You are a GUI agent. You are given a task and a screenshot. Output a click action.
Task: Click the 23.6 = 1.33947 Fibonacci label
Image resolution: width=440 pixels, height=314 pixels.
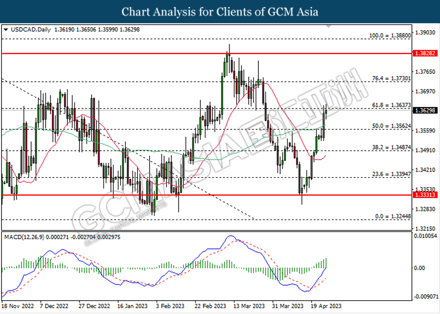[391, 174]
